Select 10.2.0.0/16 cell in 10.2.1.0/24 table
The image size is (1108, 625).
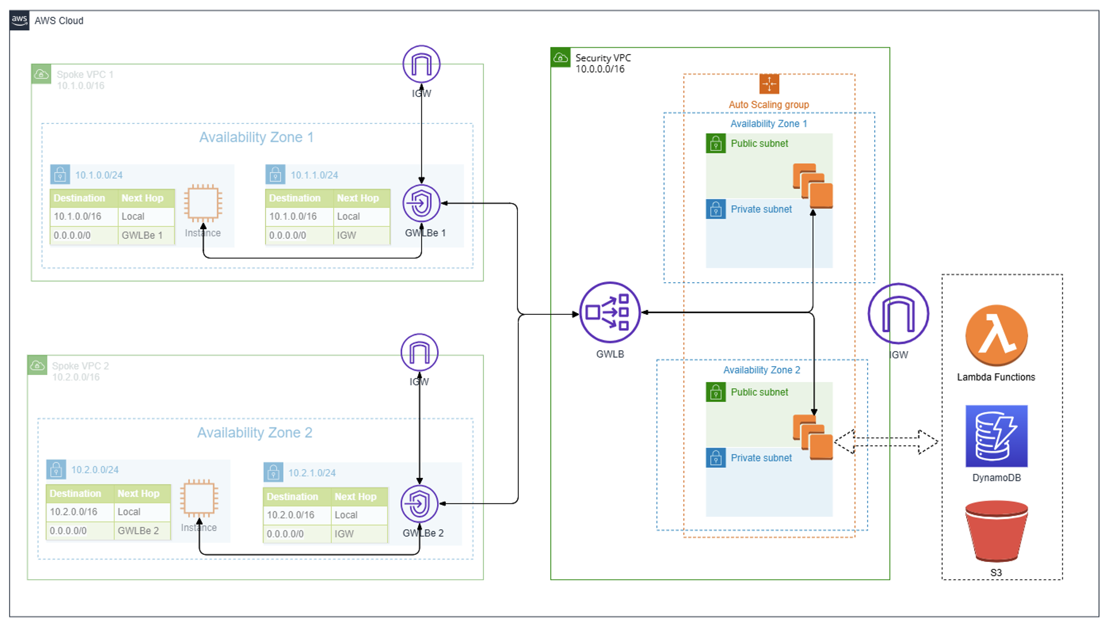point(296,515)
